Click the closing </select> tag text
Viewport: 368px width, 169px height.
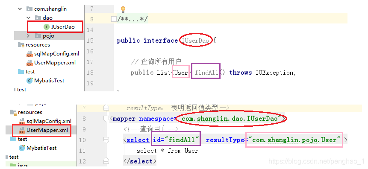coord(140,161)
